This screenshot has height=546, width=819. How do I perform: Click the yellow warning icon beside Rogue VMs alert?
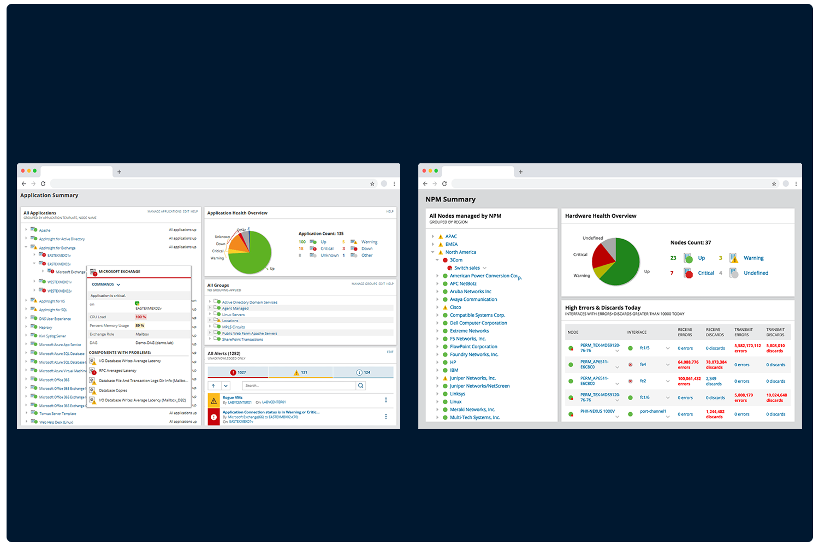[213, 401]
